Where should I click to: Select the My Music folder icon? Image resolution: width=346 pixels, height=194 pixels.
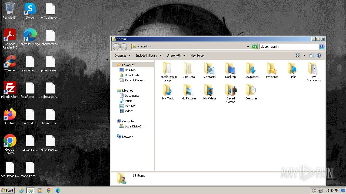tap(168, 90)
